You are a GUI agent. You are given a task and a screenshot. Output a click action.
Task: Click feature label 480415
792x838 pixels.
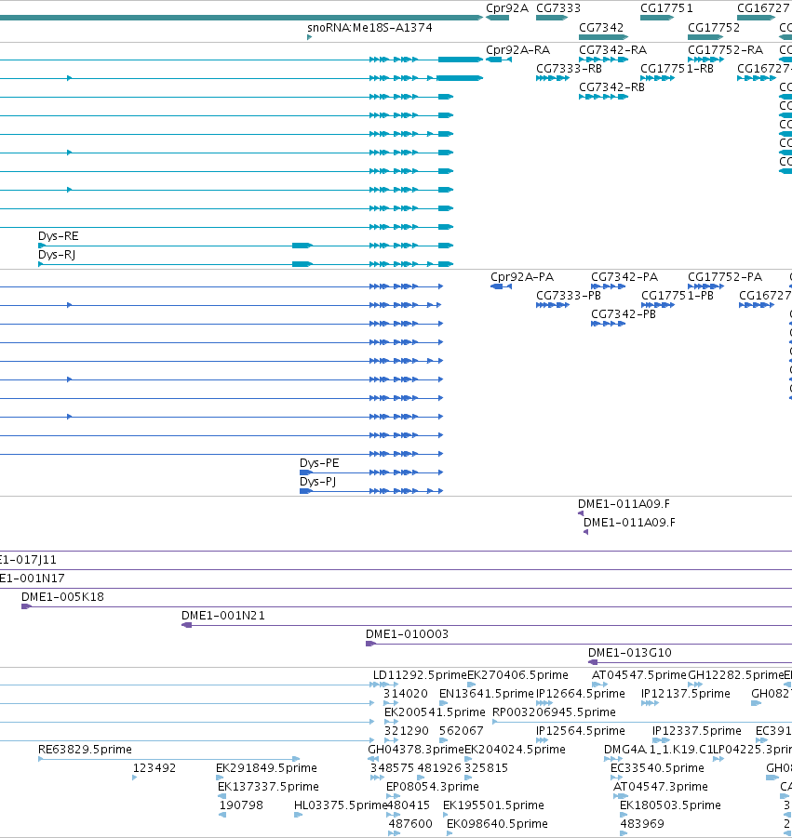pos(408,805)
